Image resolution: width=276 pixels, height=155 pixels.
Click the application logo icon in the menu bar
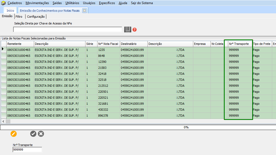coord(3,3)
